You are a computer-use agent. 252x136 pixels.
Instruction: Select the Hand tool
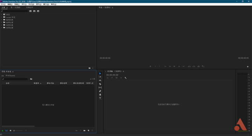[x=100, y=95]
